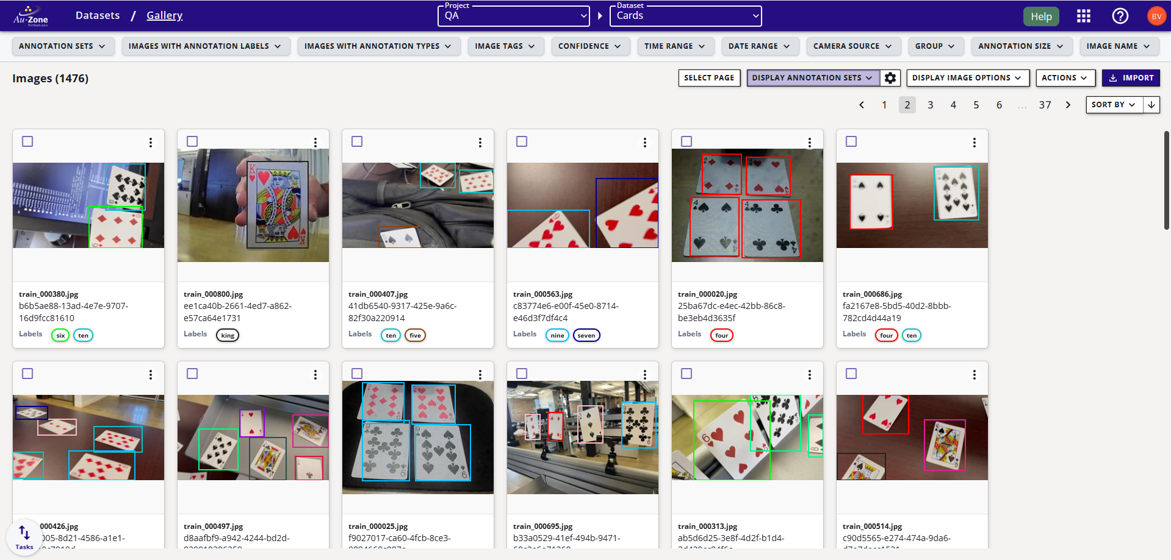Open annotation set display settings gear

[x=890, y=78]
